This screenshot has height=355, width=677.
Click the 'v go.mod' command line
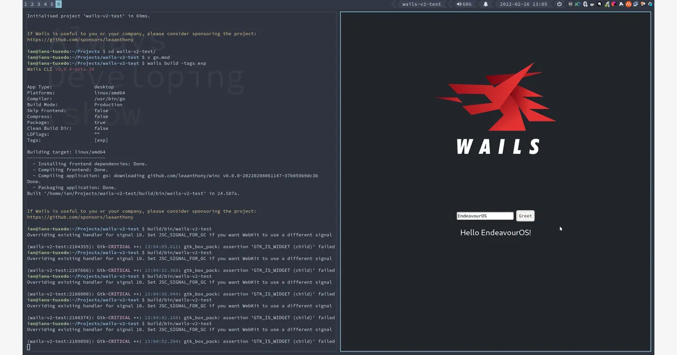[x=158, y=57]
